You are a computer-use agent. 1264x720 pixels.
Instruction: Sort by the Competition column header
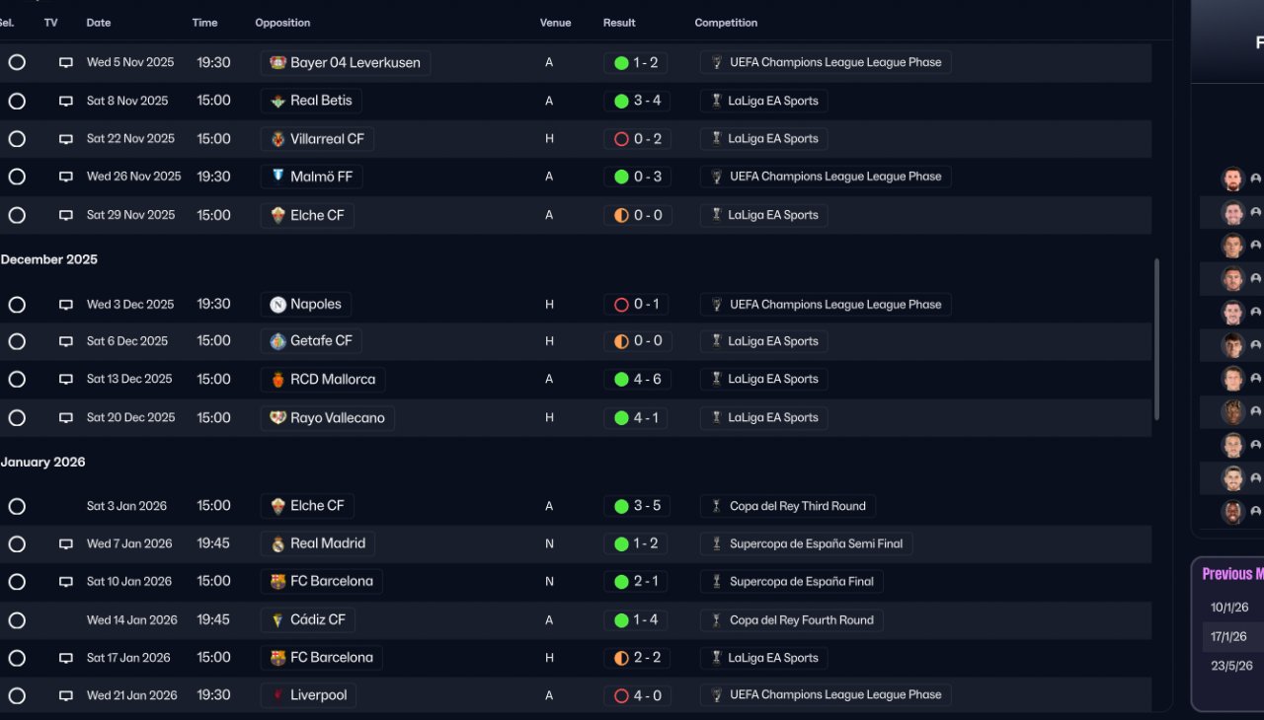(726, 23)
